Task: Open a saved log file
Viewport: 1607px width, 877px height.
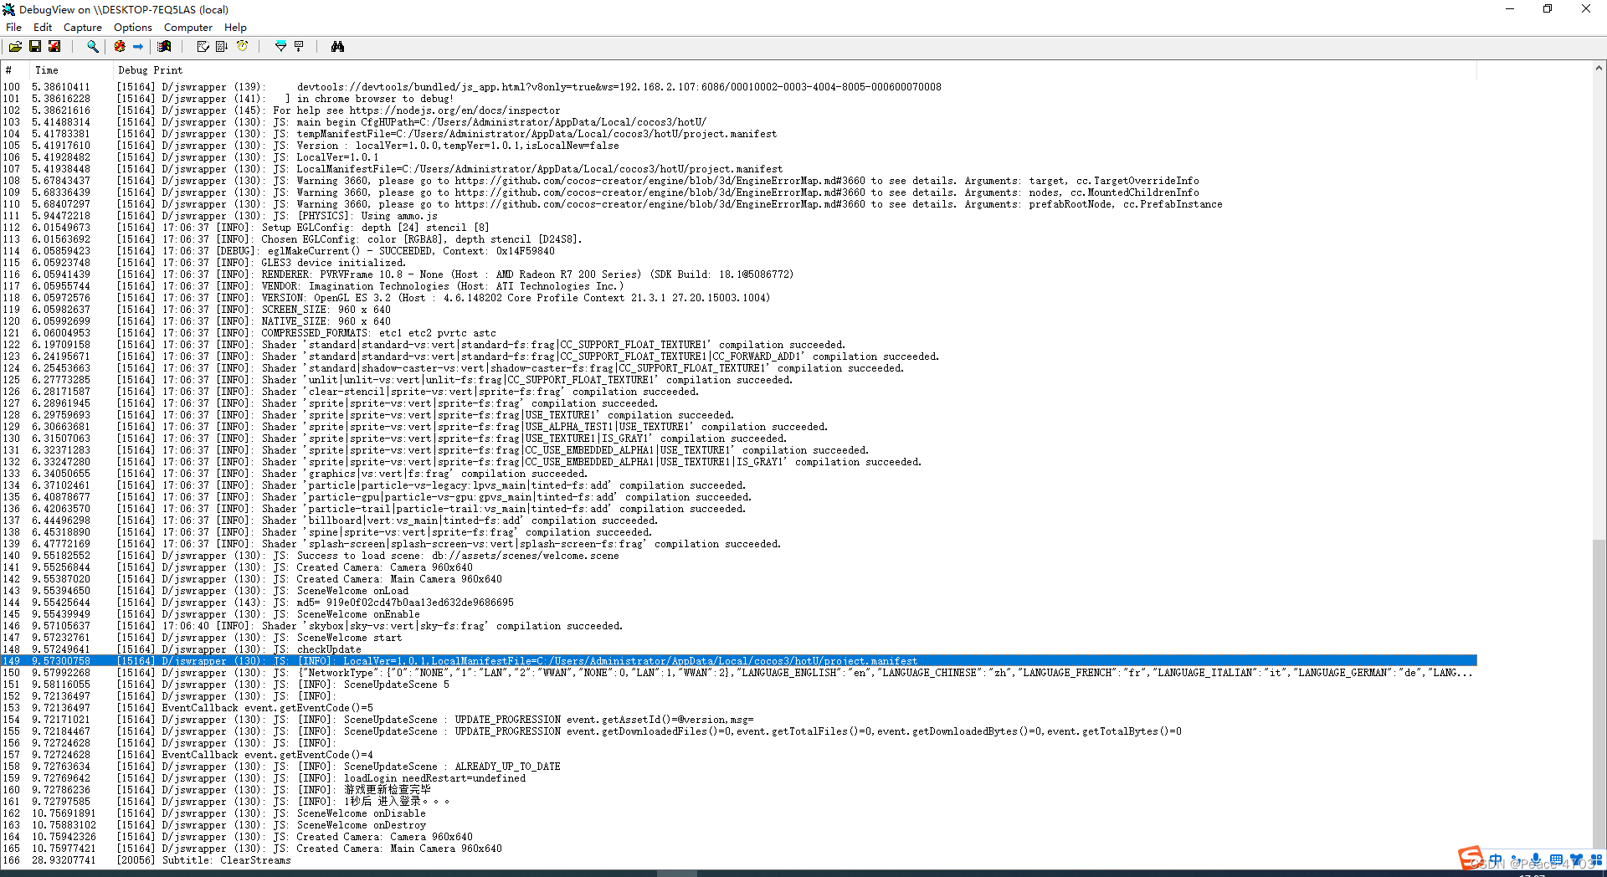Action: coord(15,46)
